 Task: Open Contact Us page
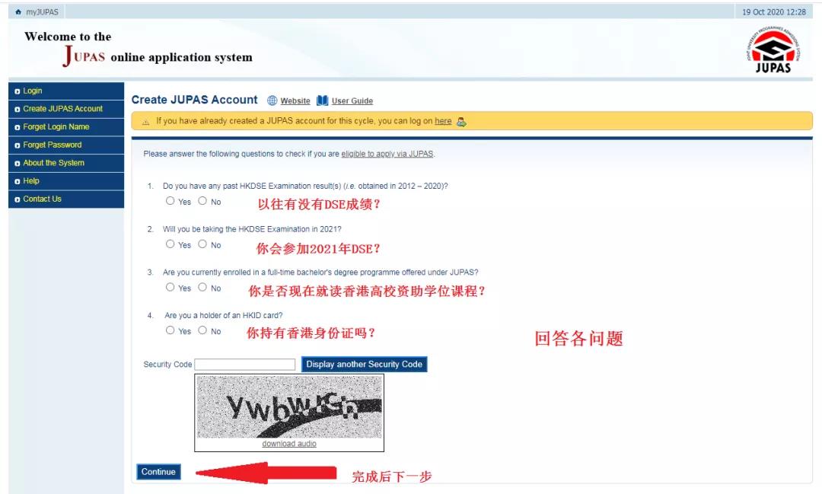pos(66,199)
